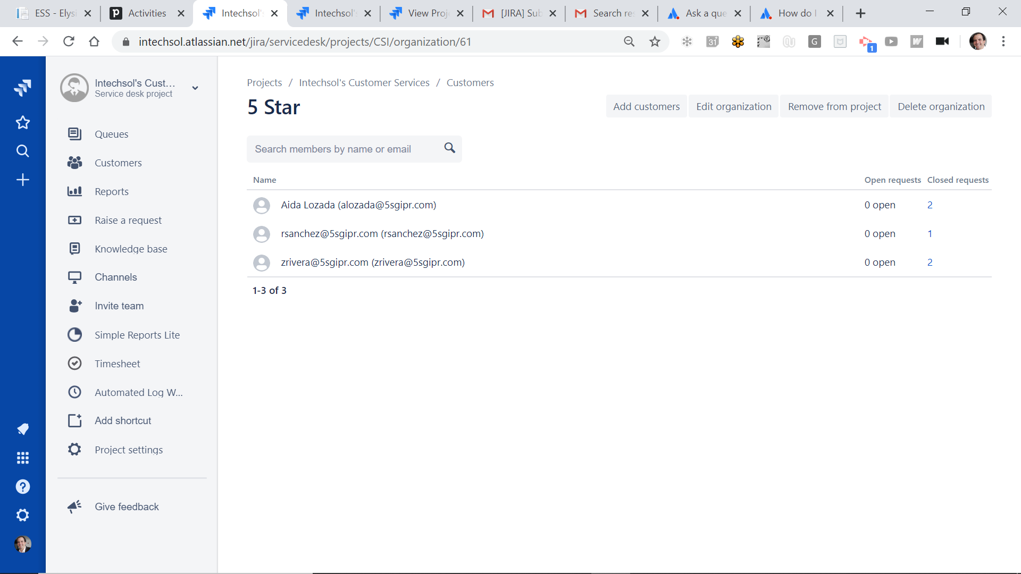Click the browser zoom magnifier icon
1021x574 pixels.
click(629, 41)
